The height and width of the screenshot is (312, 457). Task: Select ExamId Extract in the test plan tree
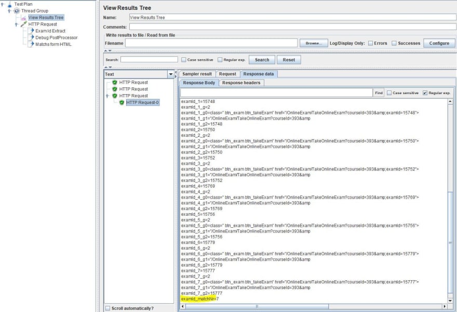[50, 31]
